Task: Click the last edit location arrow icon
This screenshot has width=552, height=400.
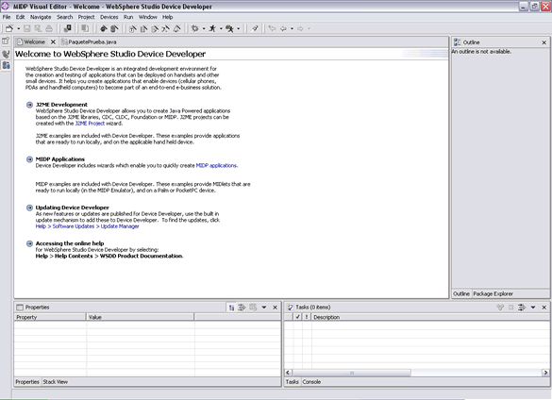Action: tap(272, 28)
